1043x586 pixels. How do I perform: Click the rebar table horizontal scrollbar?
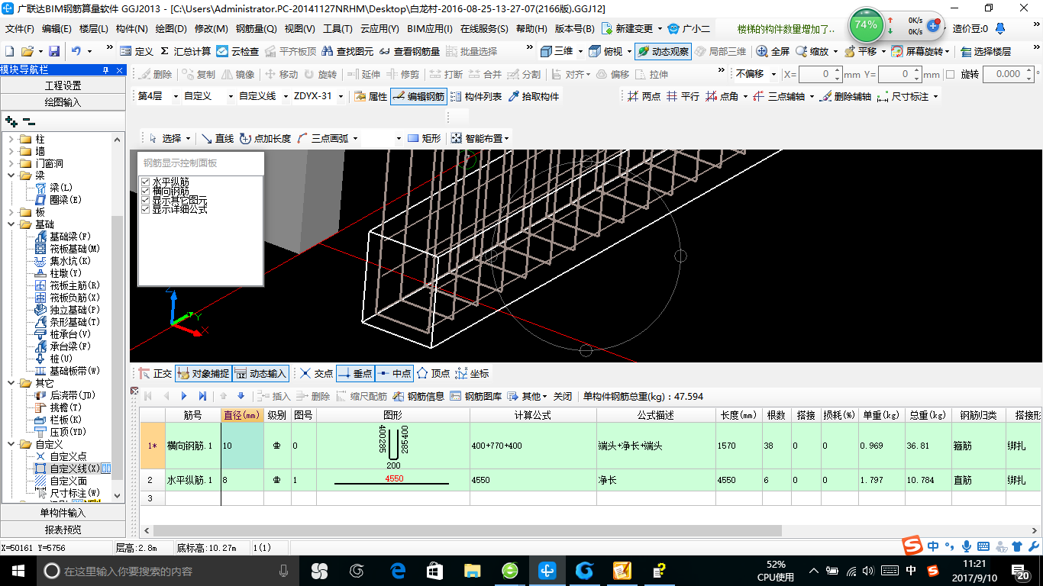click(466, 530)
